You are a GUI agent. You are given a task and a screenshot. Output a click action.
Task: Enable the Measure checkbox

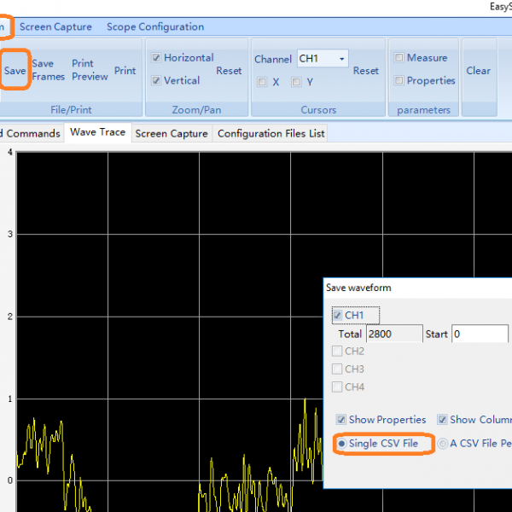click(x=399, y=58)
